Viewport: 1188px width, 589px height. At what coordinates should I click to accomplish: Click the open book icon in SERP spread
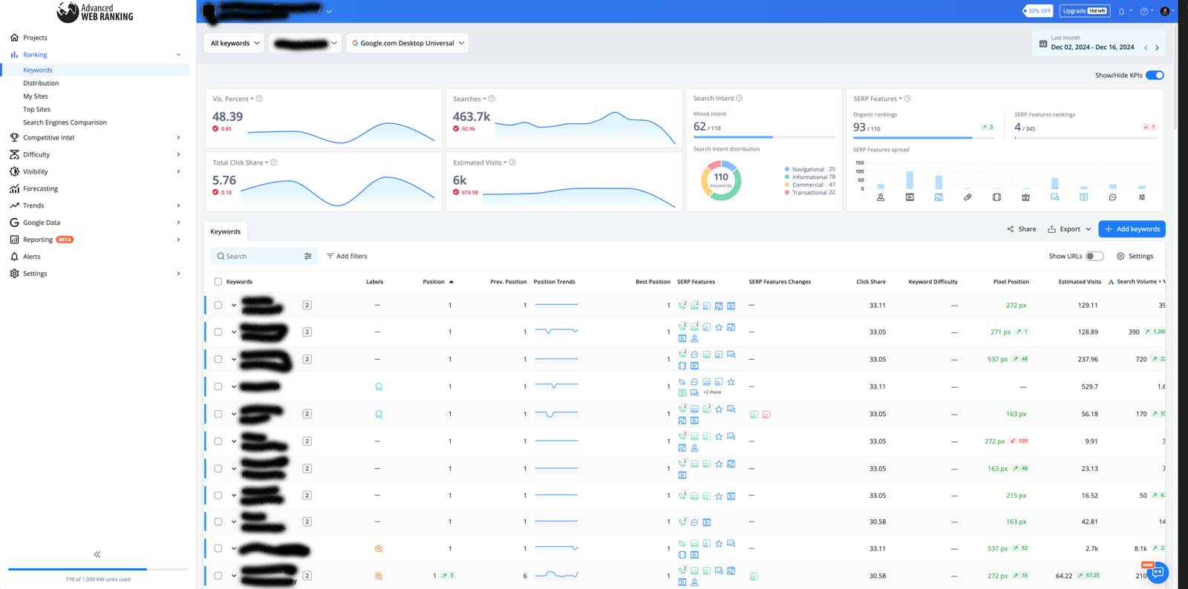coord(1083,197)
